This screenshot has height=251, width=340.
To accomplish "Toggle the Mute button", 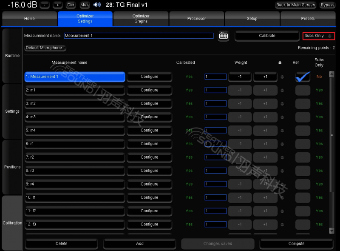I will (x=85, y=5).
